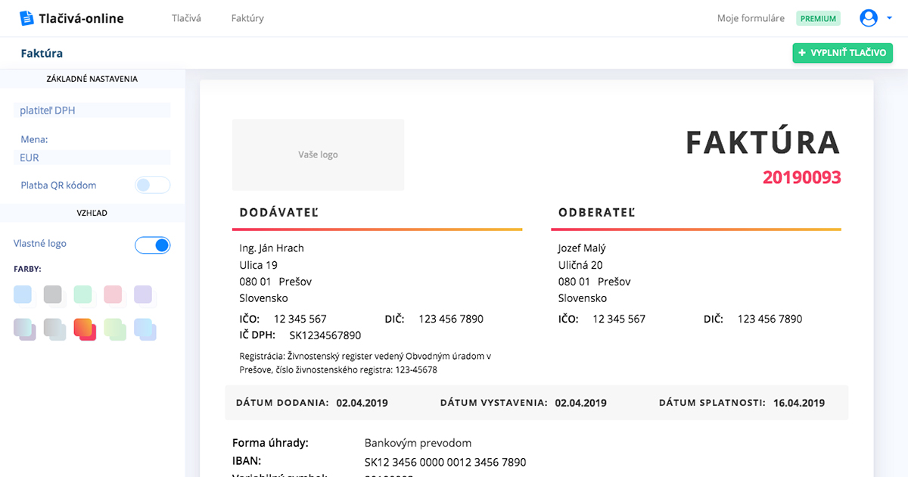Open the user account profile icon
This screenshot has width=908, height=477.
(869, 17)
